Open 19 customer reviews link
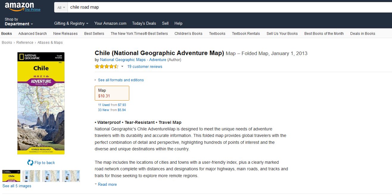This screenshot has height=195, width=392. tap(145, 66)
